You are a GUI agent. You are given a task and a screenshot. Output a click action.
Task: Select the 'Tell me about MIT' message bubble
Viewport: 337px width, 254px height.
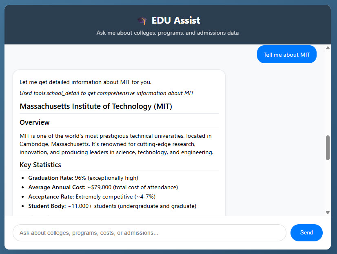tap(286, 54)
